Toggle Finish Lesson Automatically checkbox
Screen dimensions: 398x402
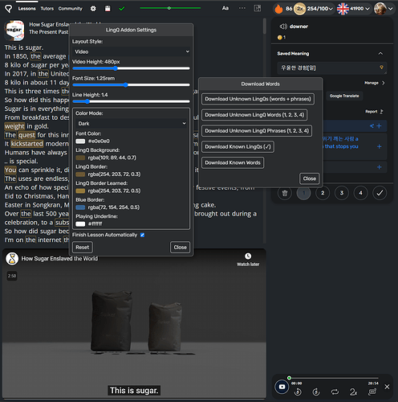point(143,235)
